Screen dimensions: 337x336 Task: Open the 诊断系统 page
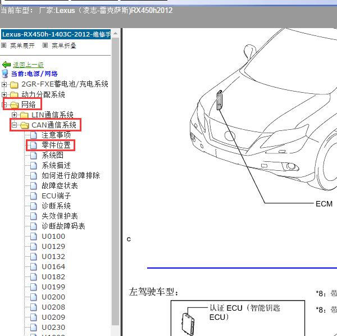(56, 206)
